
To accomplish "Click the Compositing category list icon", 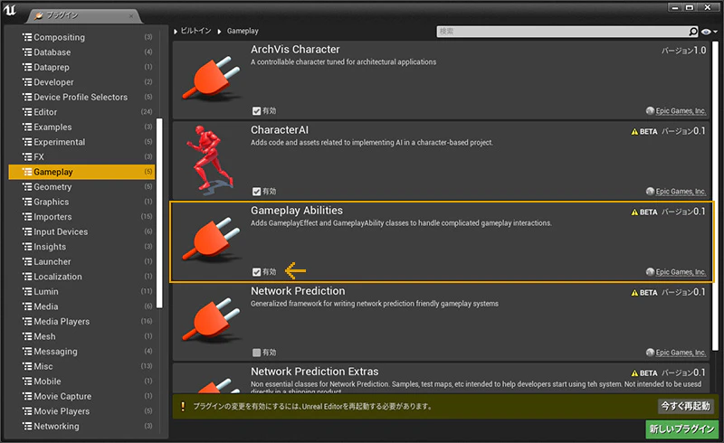I will coord(27,37).
